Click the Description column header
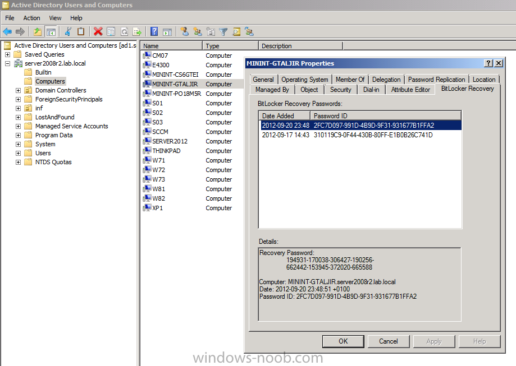Screen dimensions: 516x366 tap(300, 45)
